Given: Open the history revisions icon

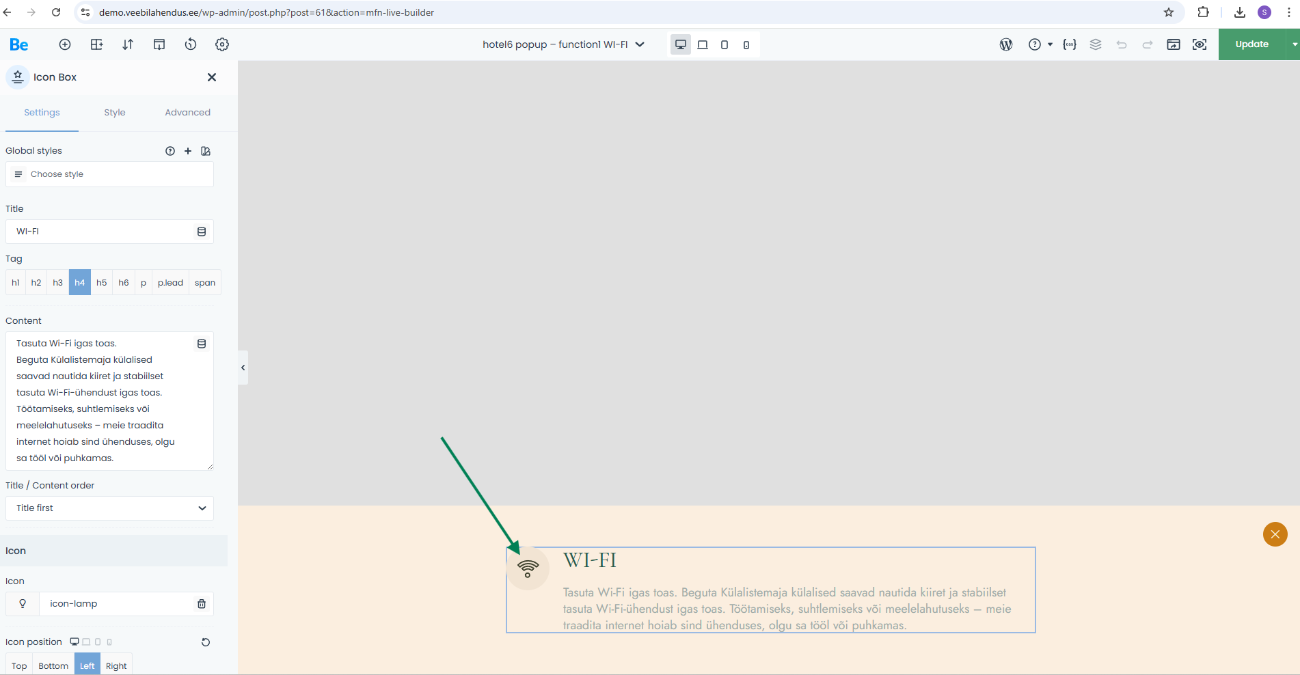Looking at the screenshot, I should pos(191,44).
